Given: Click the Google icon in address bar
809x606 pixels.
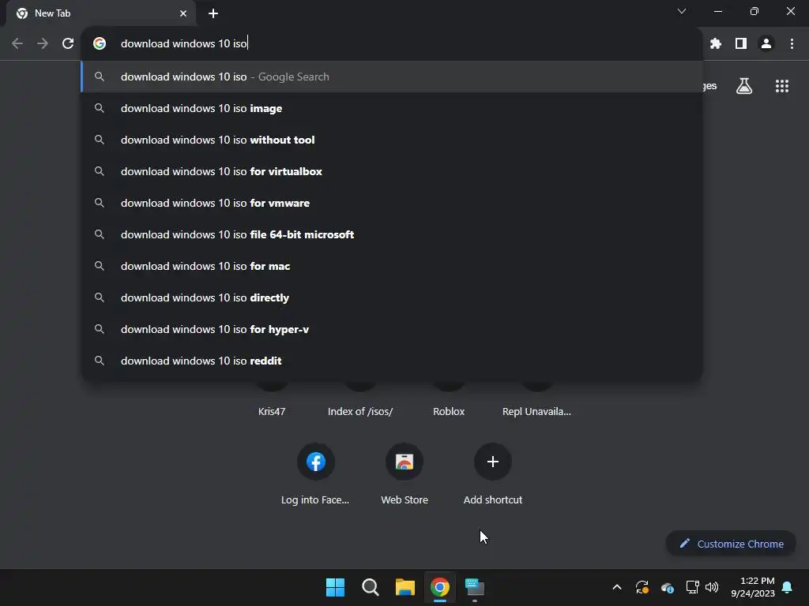Looking at the screenshot, I should [x=100, y=43].
